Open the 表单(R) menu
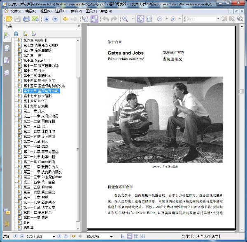This screenshot has width=247, height=242. click(76, 11)
